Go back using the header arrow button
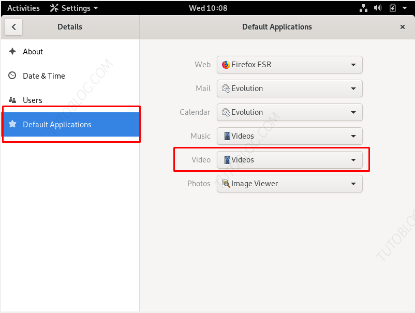The image size is (415, 313). [x=13, y=27]
